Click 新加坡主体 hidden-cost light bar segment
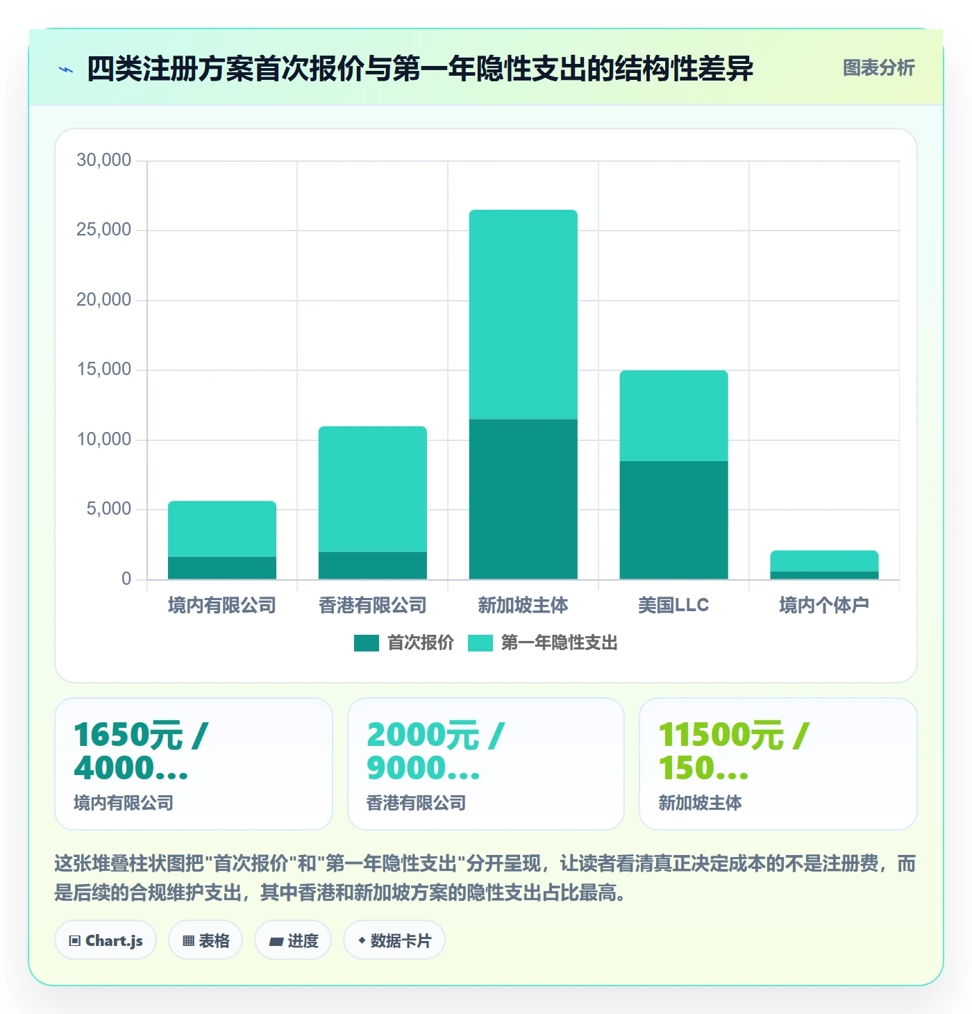 (523, 315)
